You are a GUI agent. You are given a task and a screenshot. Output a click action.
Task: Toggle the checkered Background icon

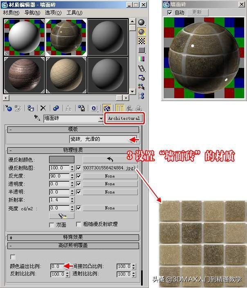click(x=141, y=40)
